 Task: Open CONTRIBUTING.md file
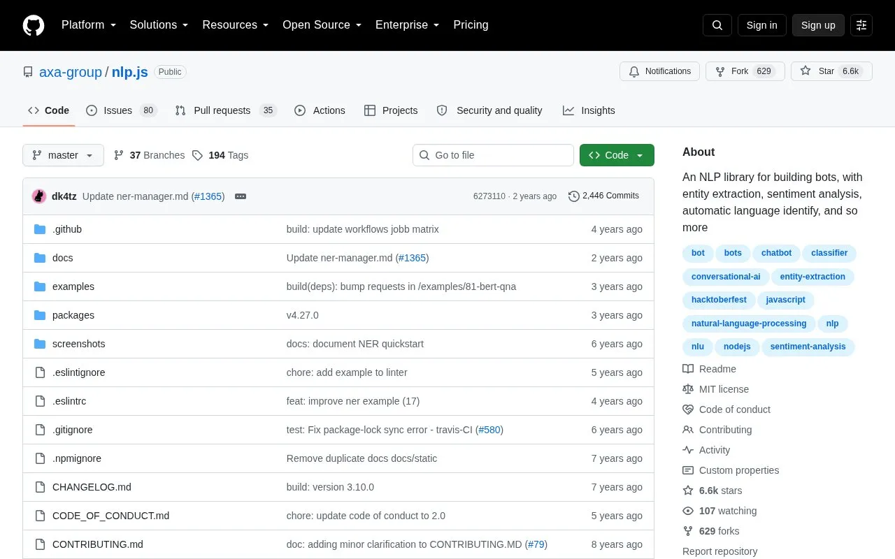click(98, 544)
